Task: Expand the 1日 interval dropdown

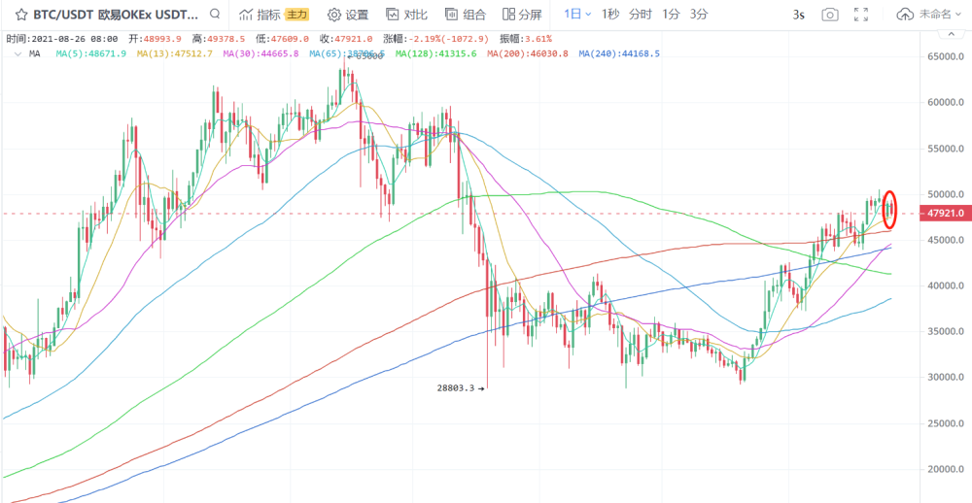Action: pos(577,14)
